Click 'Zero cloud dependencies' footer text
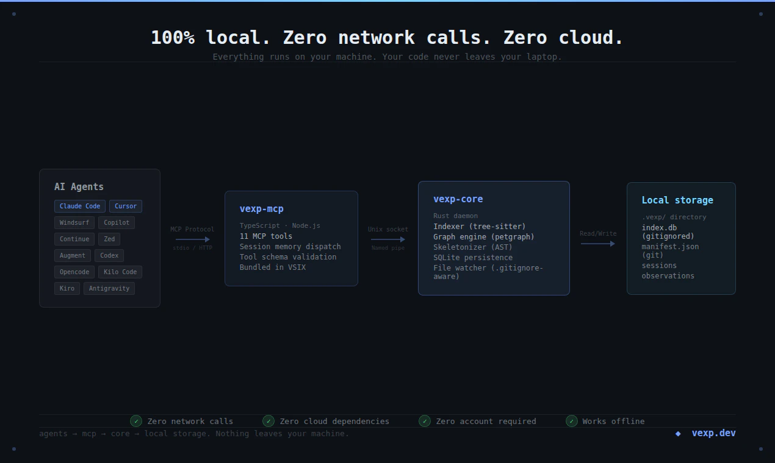Viewport: 775px width, 463px height. click(334, 421)
